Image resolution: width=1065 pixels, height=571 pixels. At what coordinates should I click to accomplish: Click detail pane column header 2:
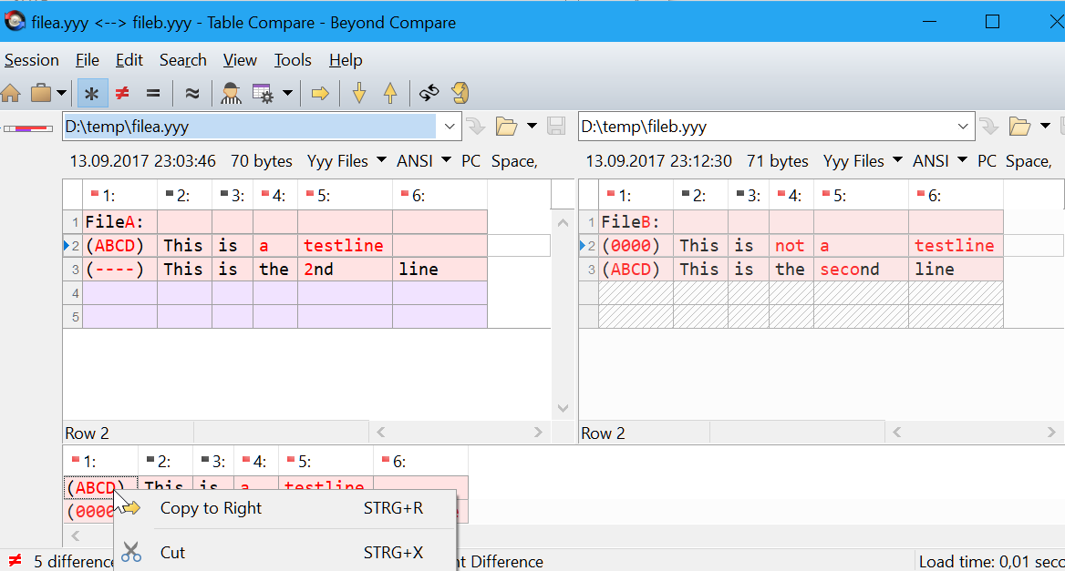pyautogui.click(x=165, y=461)
